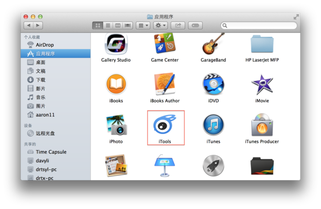Screen dimensions: 321x209
Task: Open iBooks Author
Action: (x=165, y=84)
